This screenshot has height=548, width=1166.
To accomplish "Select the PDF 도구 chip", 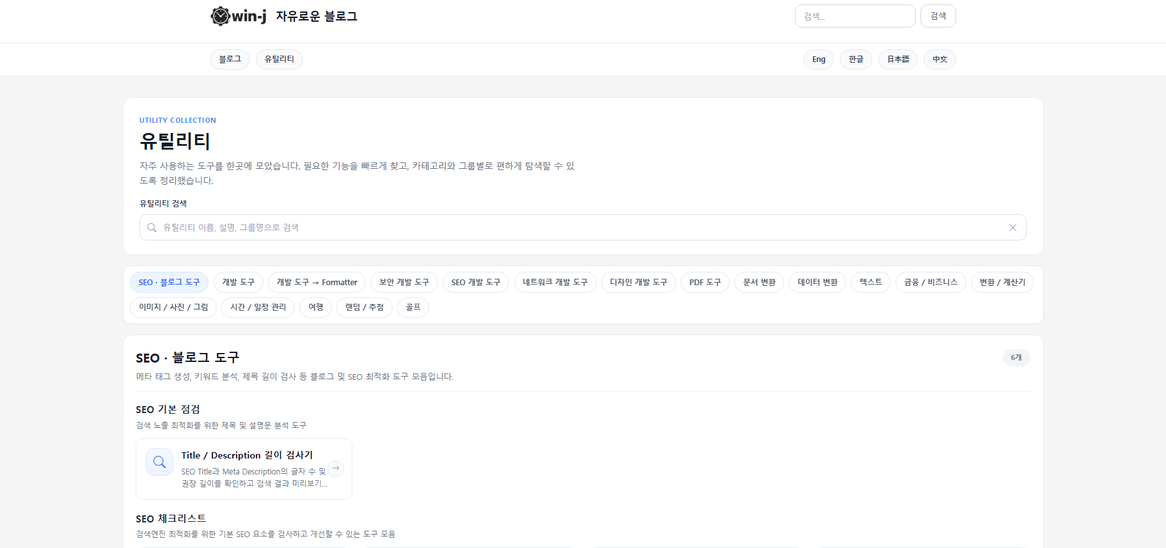I will click(x=705, y=282).
